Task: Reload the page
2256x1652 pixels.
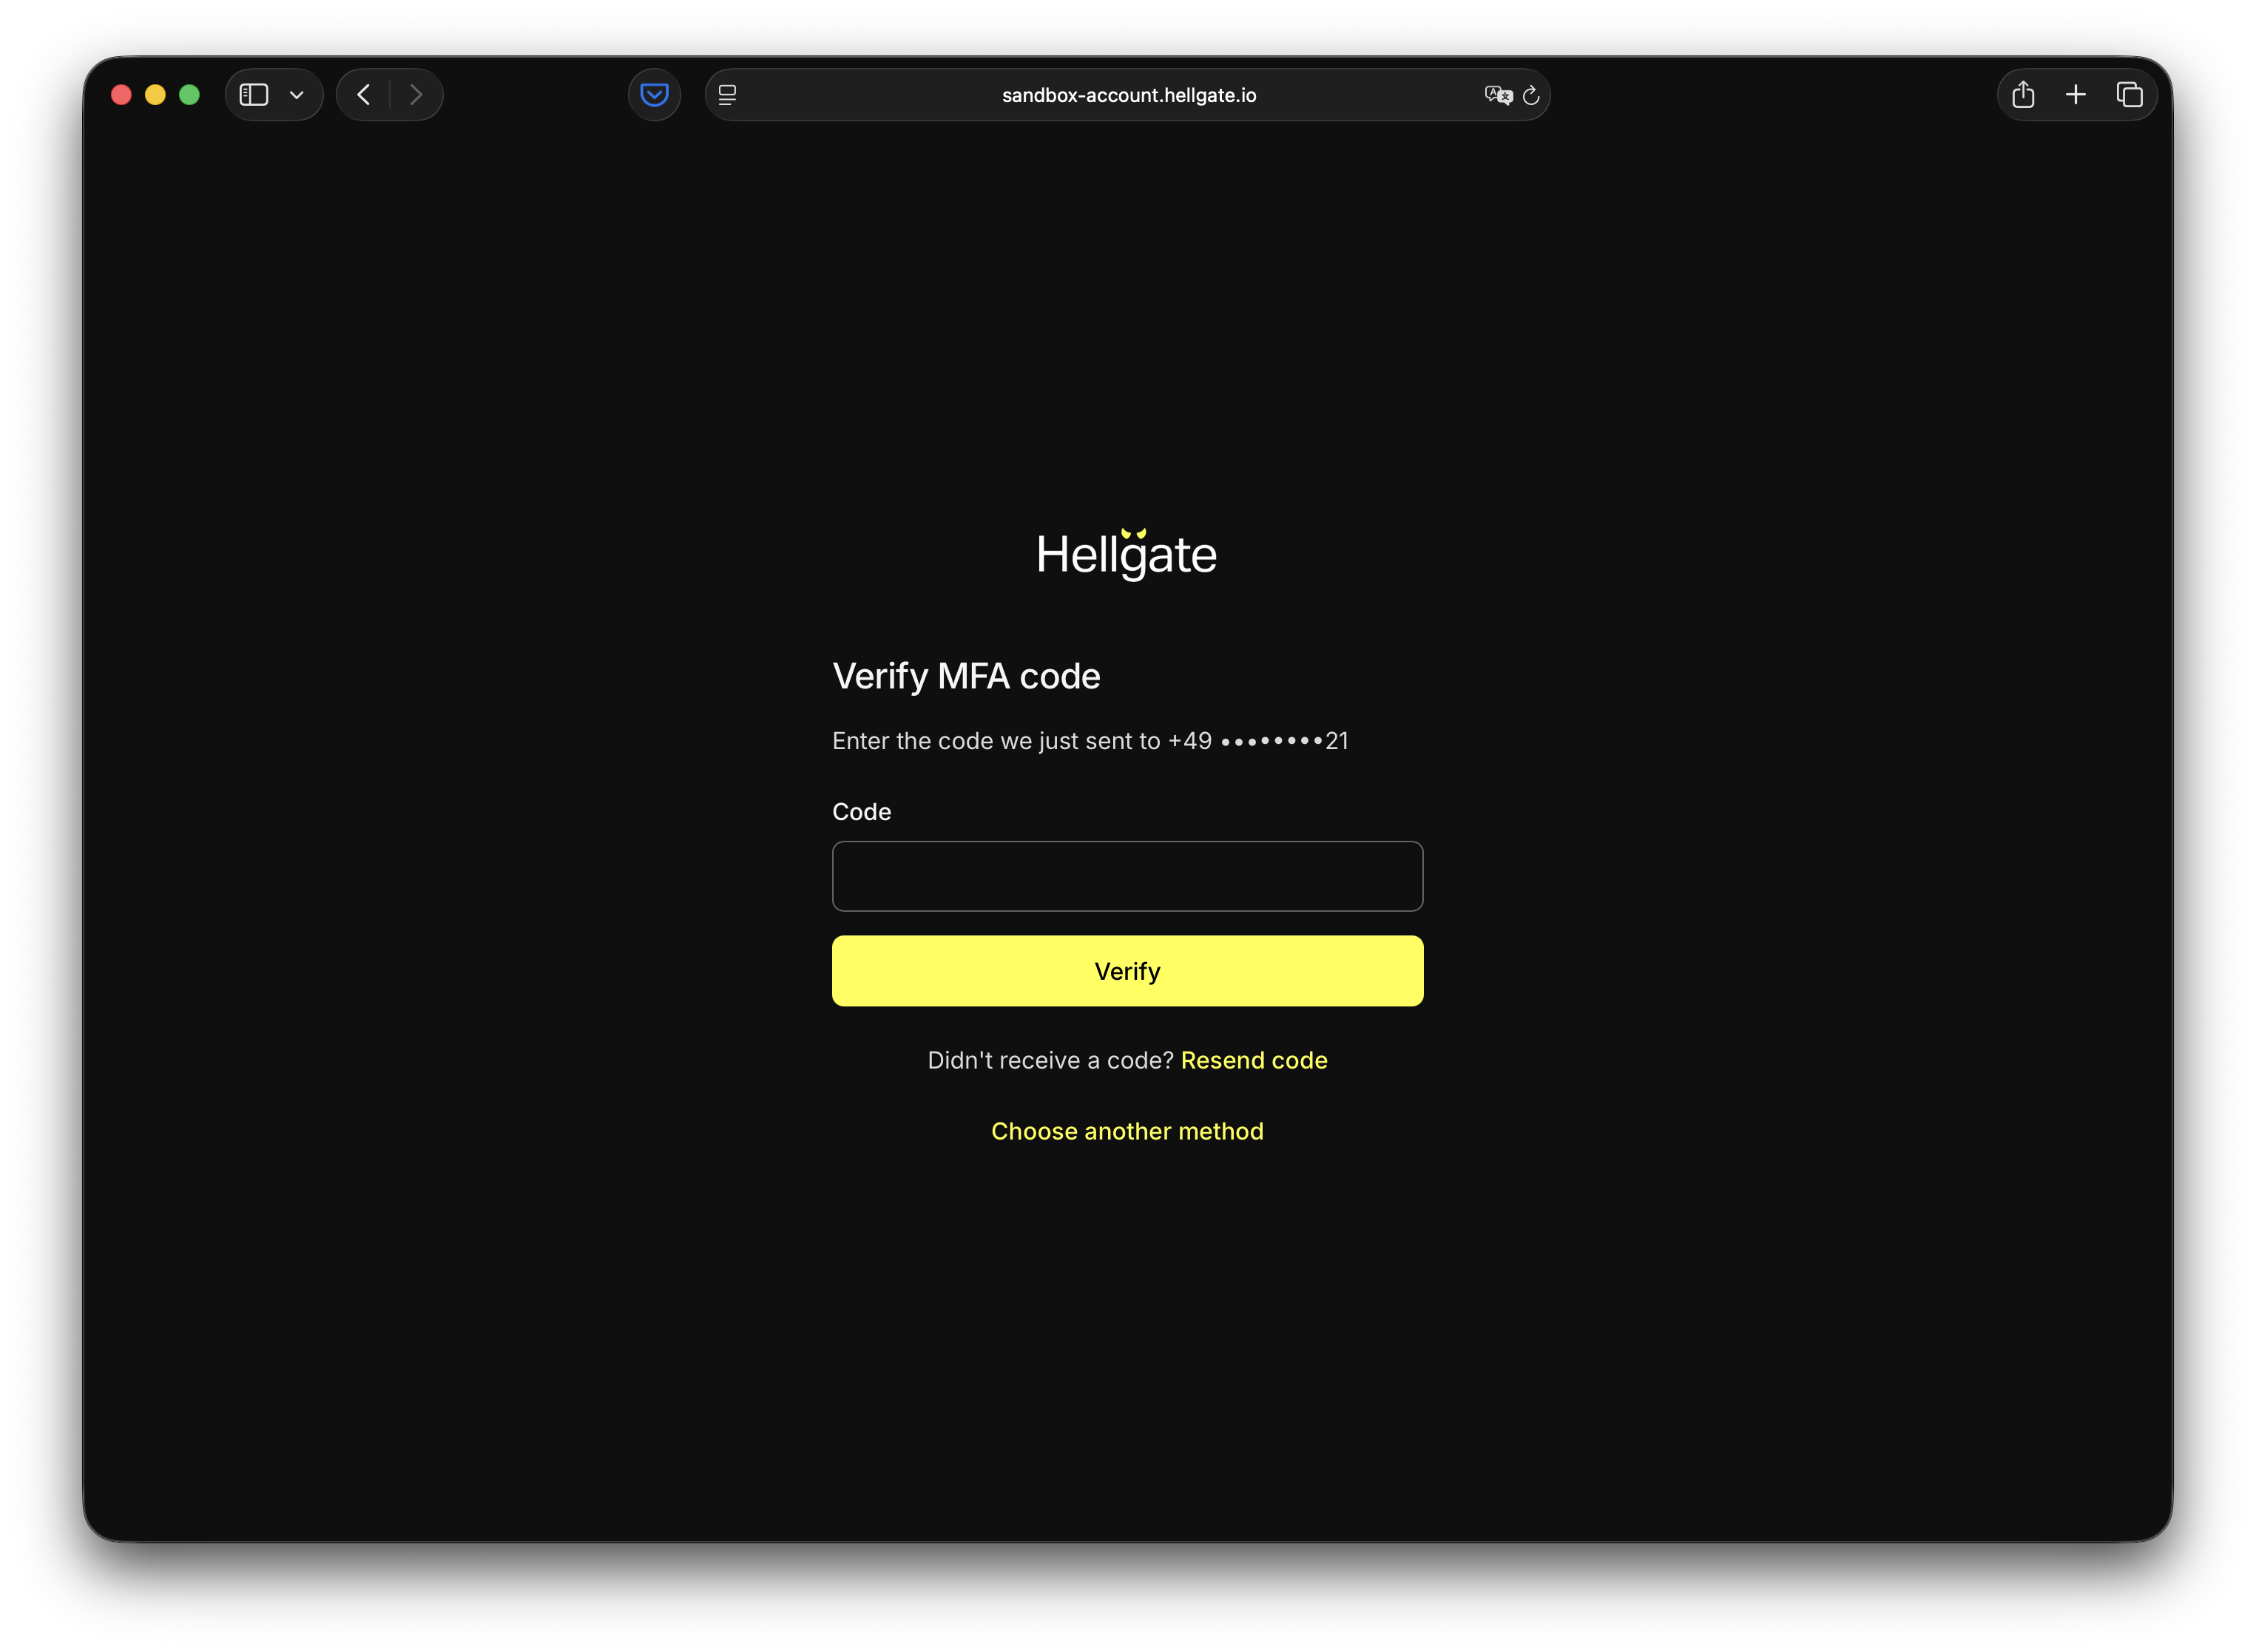Action: pos(1531,95)
